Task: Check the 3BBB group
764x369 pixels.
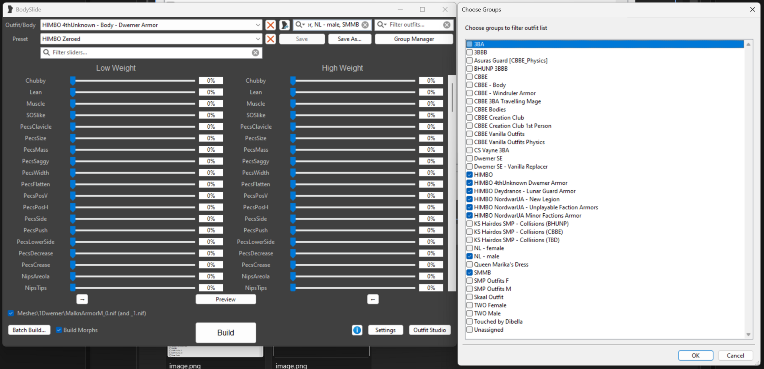Action: (x=470, y=52)
